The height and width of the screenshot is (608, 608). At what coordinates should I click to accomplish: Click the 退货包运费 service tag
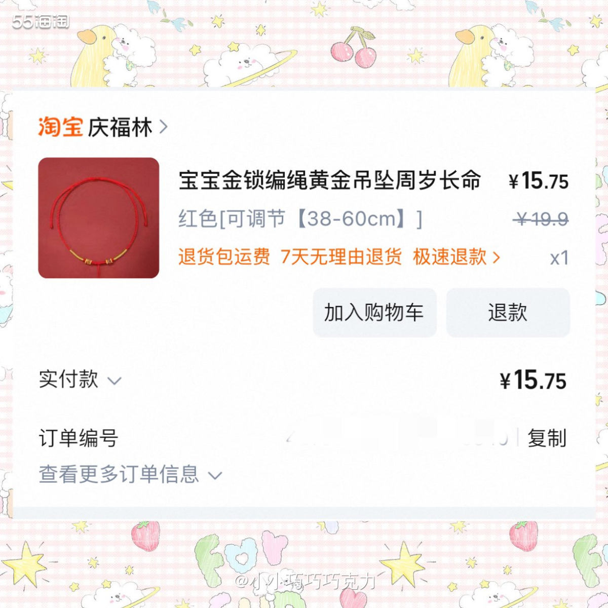[x=224, y=258]
